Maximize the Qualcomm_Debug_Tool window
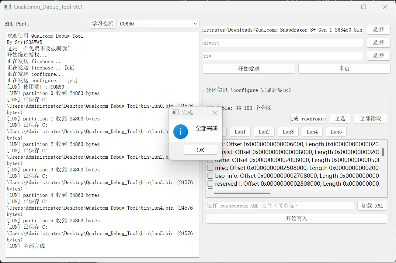396x263 pixels. click(363, 7)
